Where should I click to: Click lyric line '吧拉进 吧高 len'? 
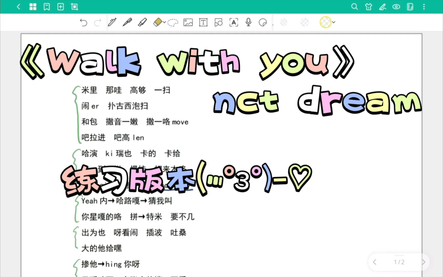(113, 138)
